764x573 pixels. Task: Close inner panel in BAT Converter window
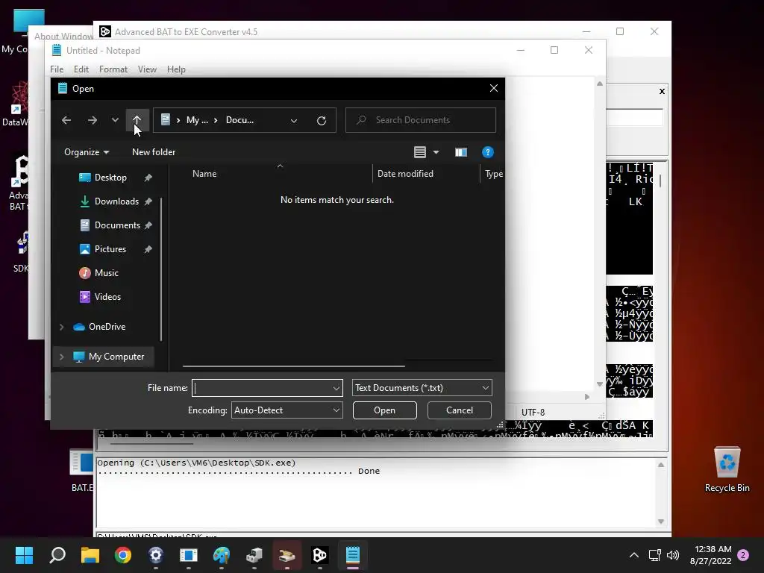coord(662,91)
